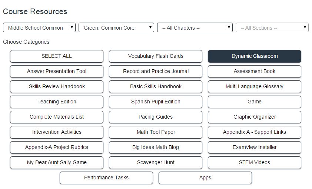Pick the Skills Review Handbook category
Screen dimensions: 312x189
(x=57, y=87)
